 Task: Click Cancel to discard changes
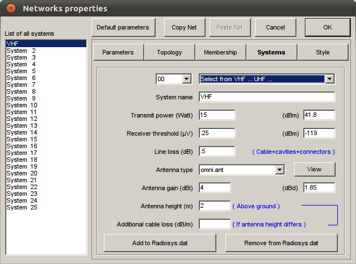point(275,27)
